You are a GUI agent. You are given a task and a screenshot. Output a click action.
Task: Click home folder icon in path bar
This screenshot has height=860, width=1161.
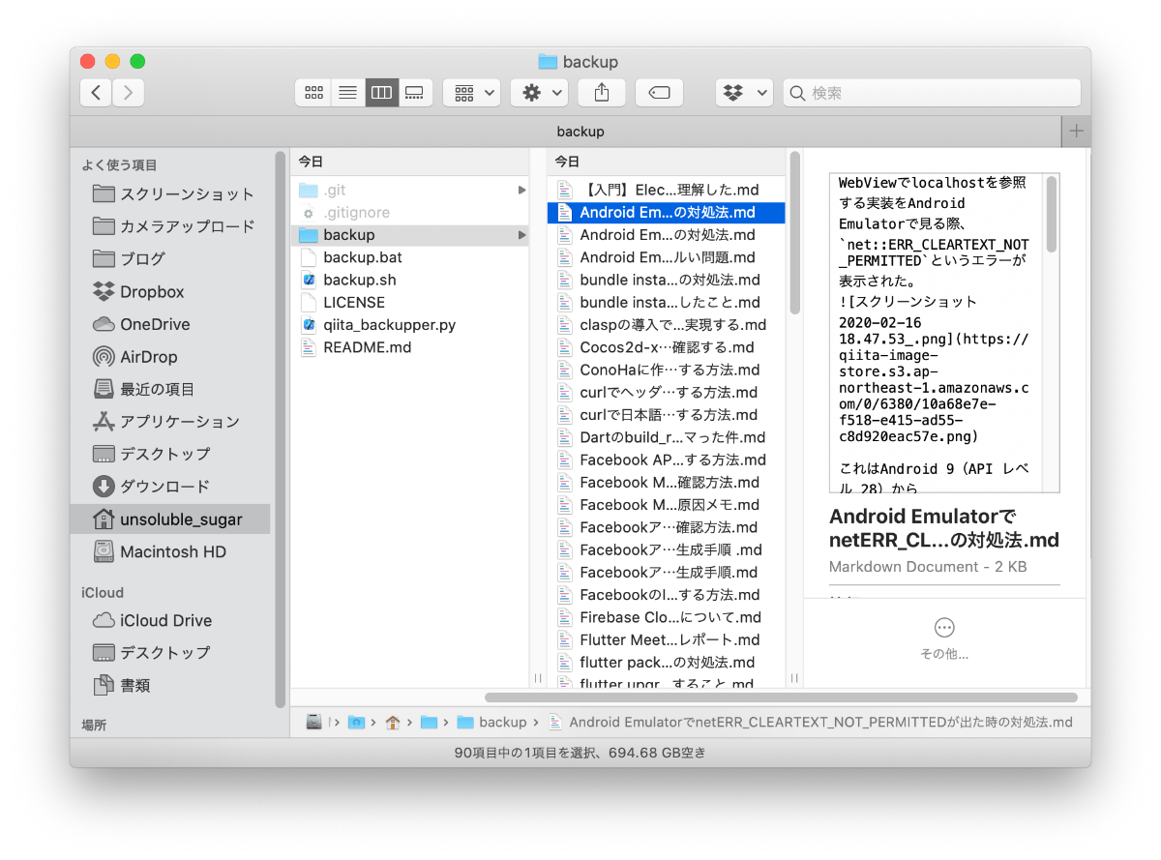point(393,722)
